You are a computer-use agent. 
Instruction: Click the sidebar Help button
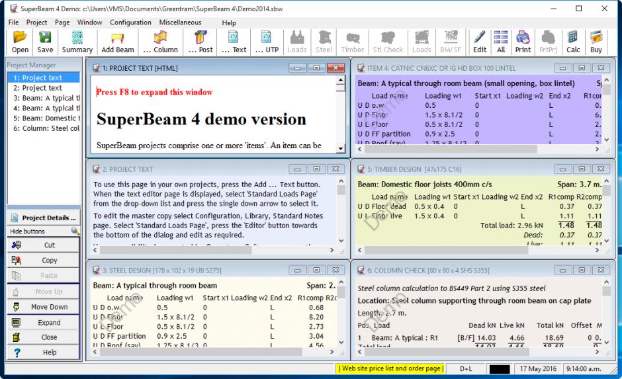click(x=44, y=353)
